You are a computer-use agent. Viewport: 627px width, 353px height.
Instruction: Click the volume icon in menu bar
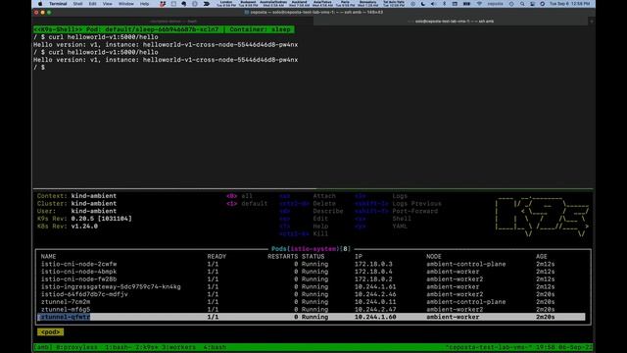click(x=433, y=4)
